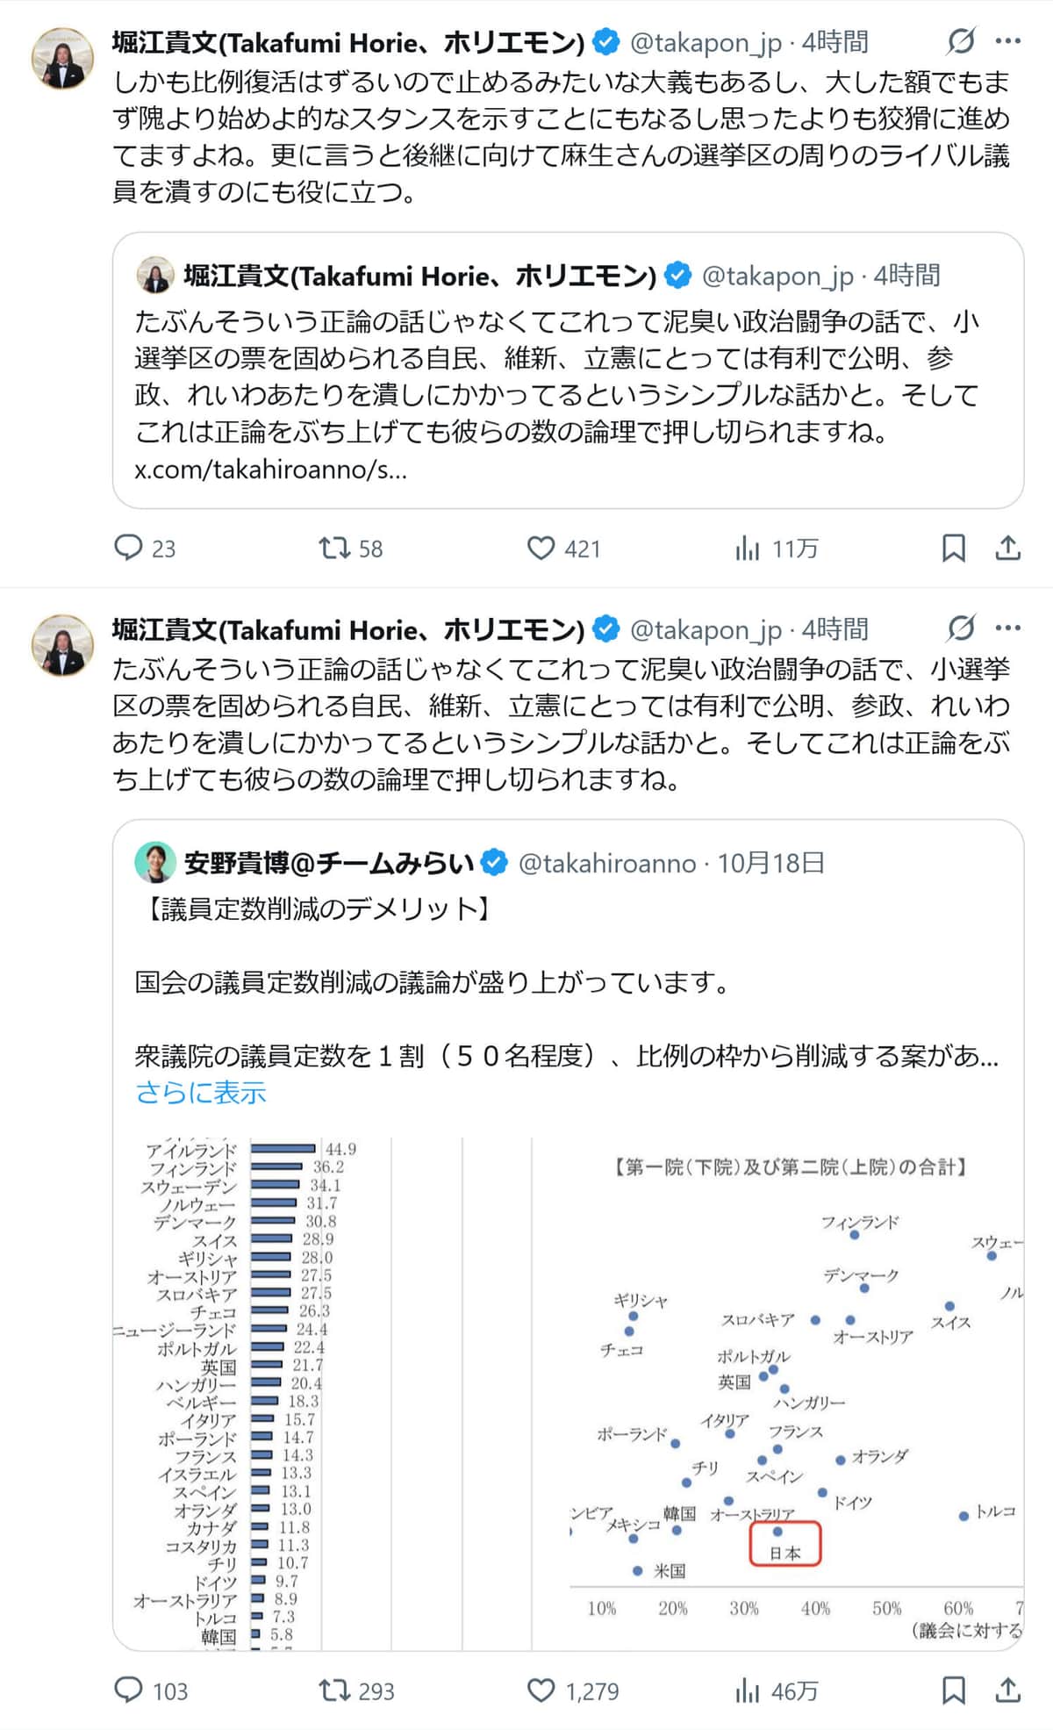Viewport: 1053px width, 1730px height.
Task: Open the share icon on the top tweet
Action: coord(1007,549)
